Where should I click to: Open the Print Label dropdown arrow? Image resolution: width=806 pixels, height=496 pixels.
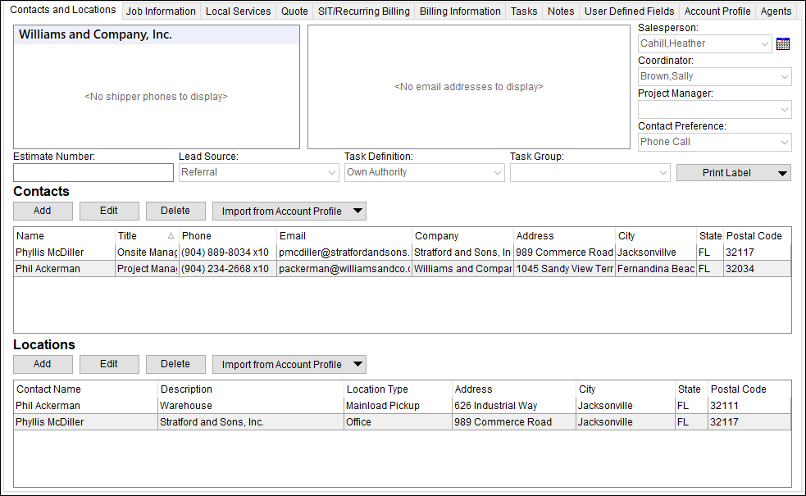coord(781,172)
